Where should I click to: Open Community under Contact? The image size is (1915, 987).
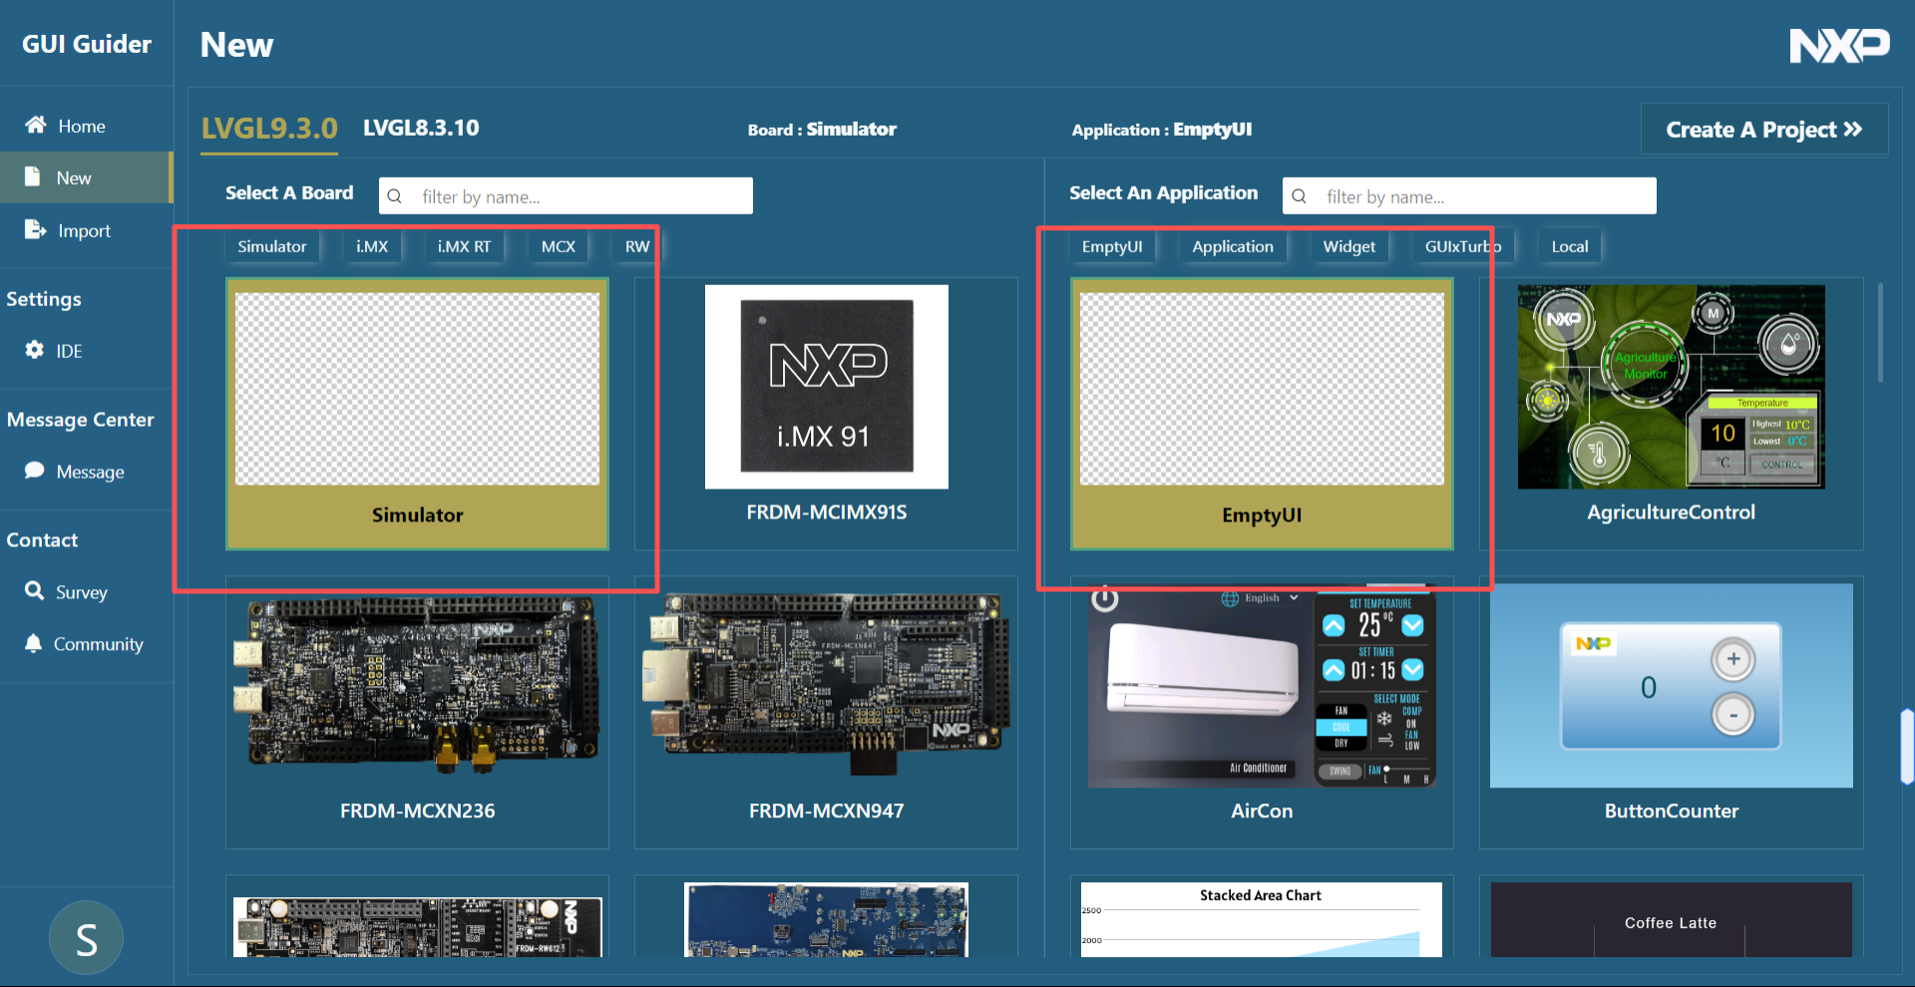pyautogui.click(x=87, y=644)
